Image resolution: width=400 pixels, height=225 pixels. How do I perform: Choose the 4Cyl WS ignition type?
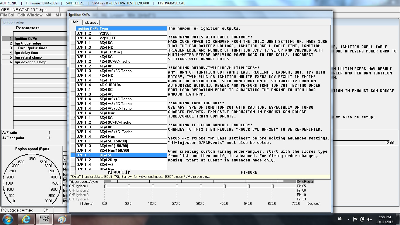click(x=121, y=66)
